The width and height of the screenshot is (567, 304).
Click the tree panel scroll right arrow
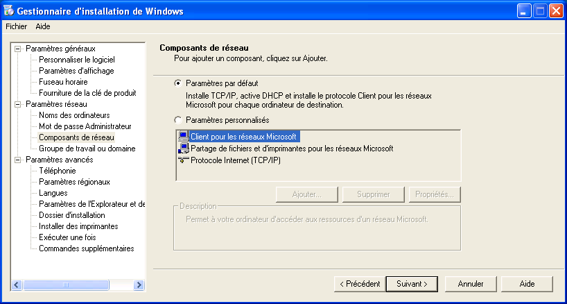139,285
